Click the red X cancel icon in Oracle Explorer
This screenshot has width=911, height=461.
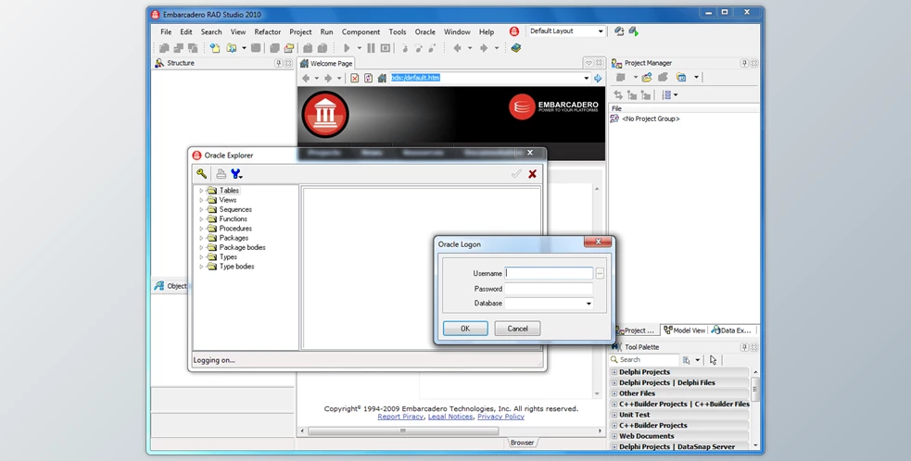(532, 174)
